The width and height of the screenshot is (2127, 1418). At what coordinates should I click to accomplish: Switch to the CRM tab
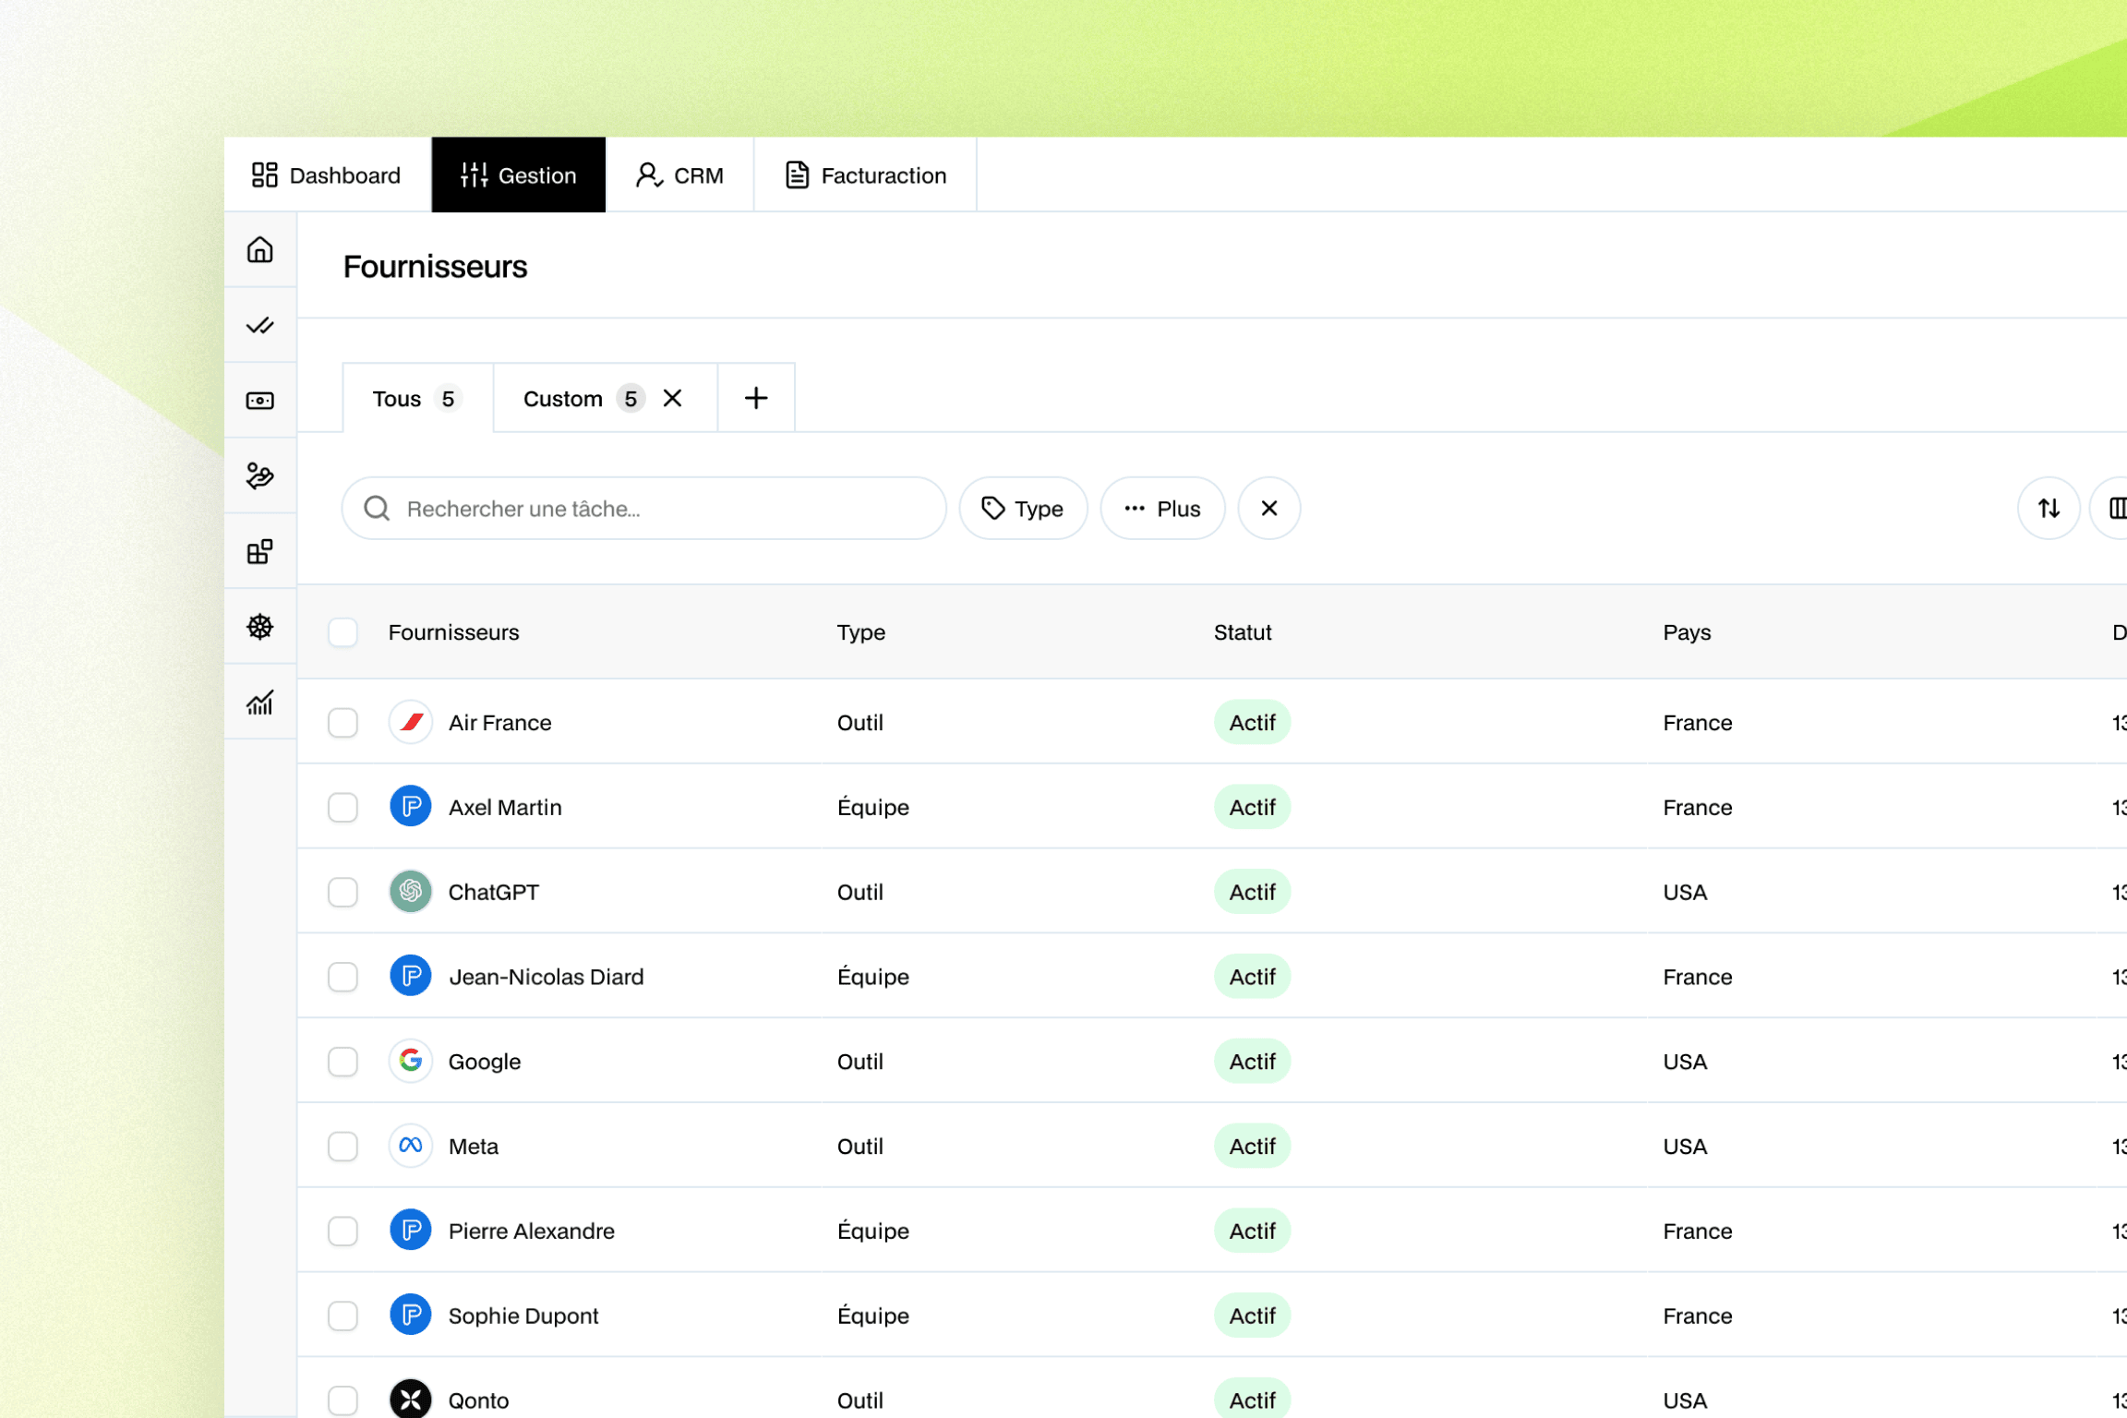click(x=680, y=175)
